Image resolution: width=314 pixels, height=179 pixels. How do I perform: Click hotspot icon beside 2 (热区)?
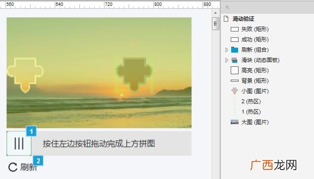tap(235, 101)
